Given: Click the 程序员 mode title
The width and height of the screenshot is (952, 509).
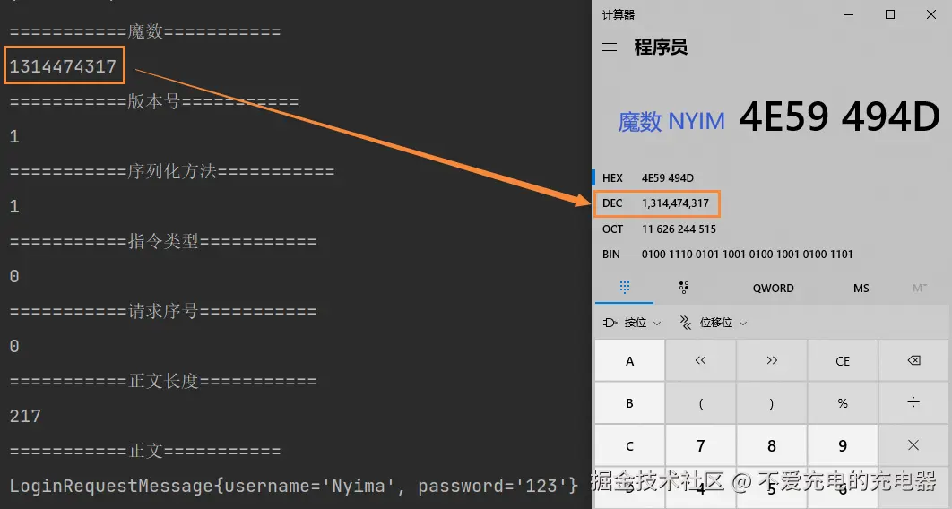Looking at the screenshot, I should [661, 47].
